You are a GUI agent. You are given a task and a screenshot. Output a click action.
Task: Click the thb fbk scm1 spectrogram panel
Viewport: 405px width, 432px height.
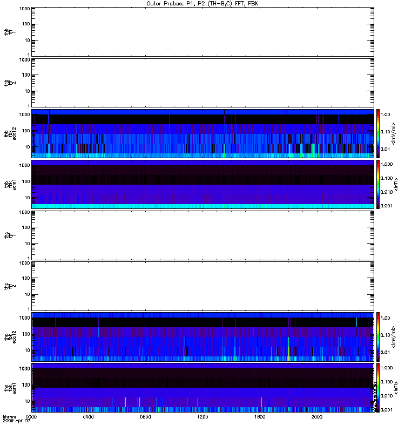[x=202, y=184]
